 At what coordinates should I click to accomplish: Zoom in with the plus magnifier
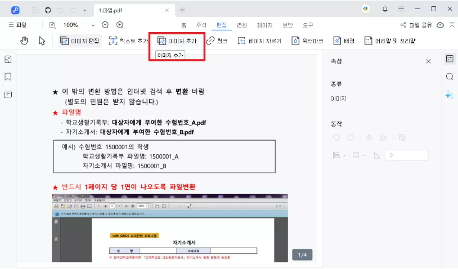pyautogui.click(x=120, y=25)
